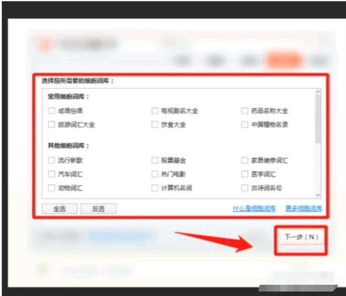Screen dimensions: 346x296
Task: Click the 反选 button
Action: tap(99, 209)
